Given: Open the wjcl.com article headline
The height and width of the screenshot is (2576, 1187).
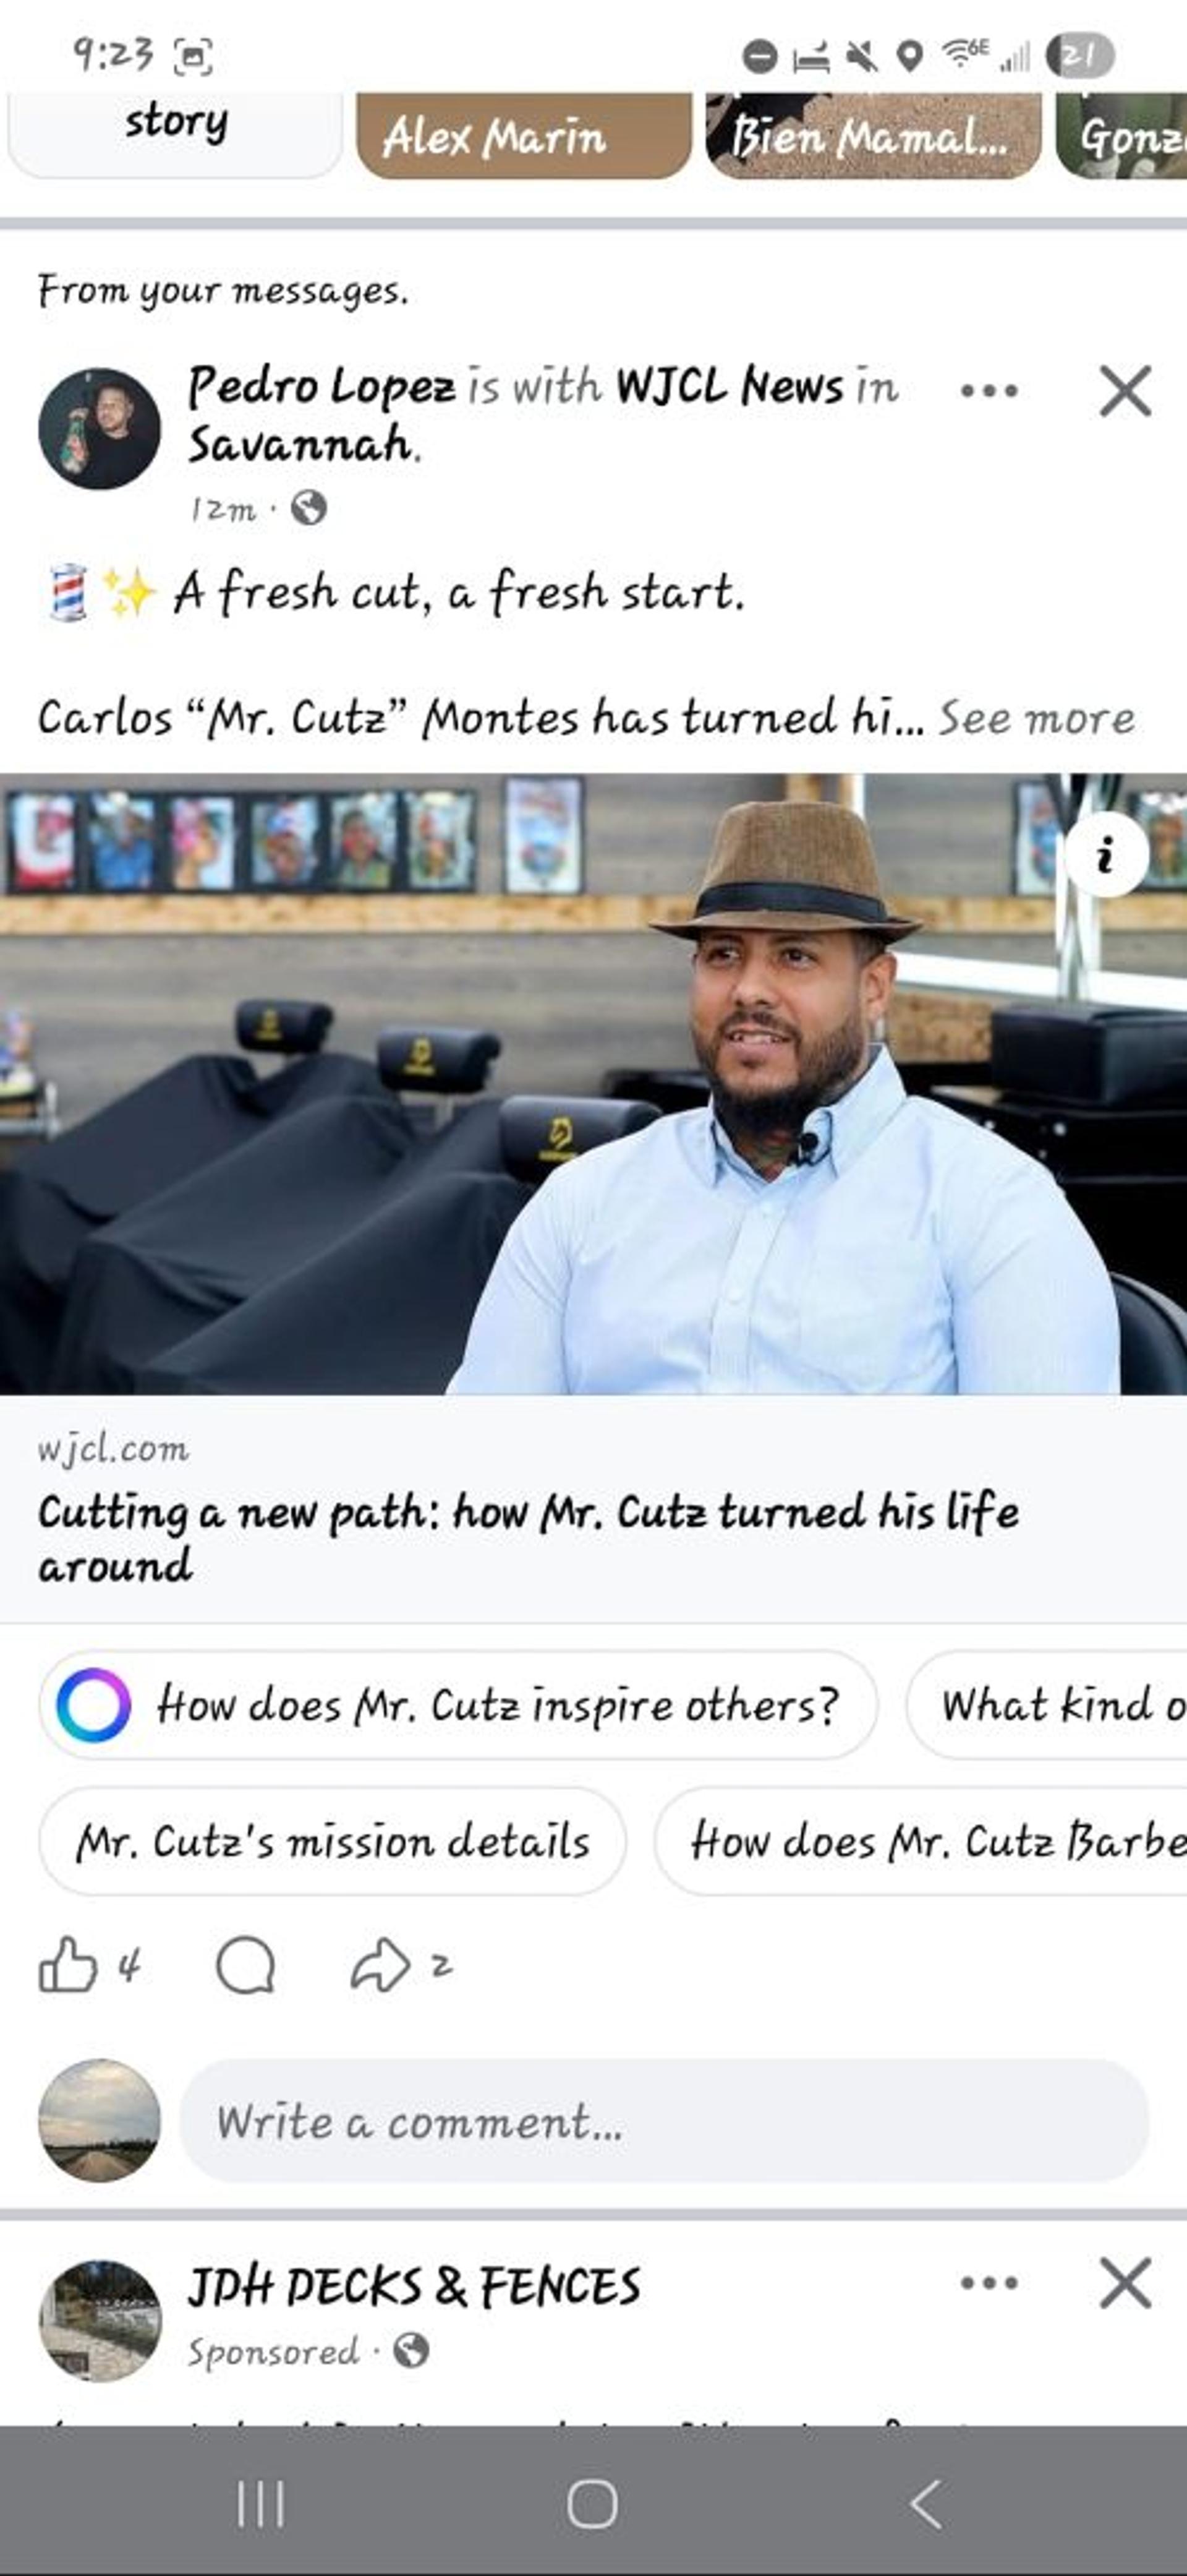Looking at the screenshot, I should click(527, 1538).
